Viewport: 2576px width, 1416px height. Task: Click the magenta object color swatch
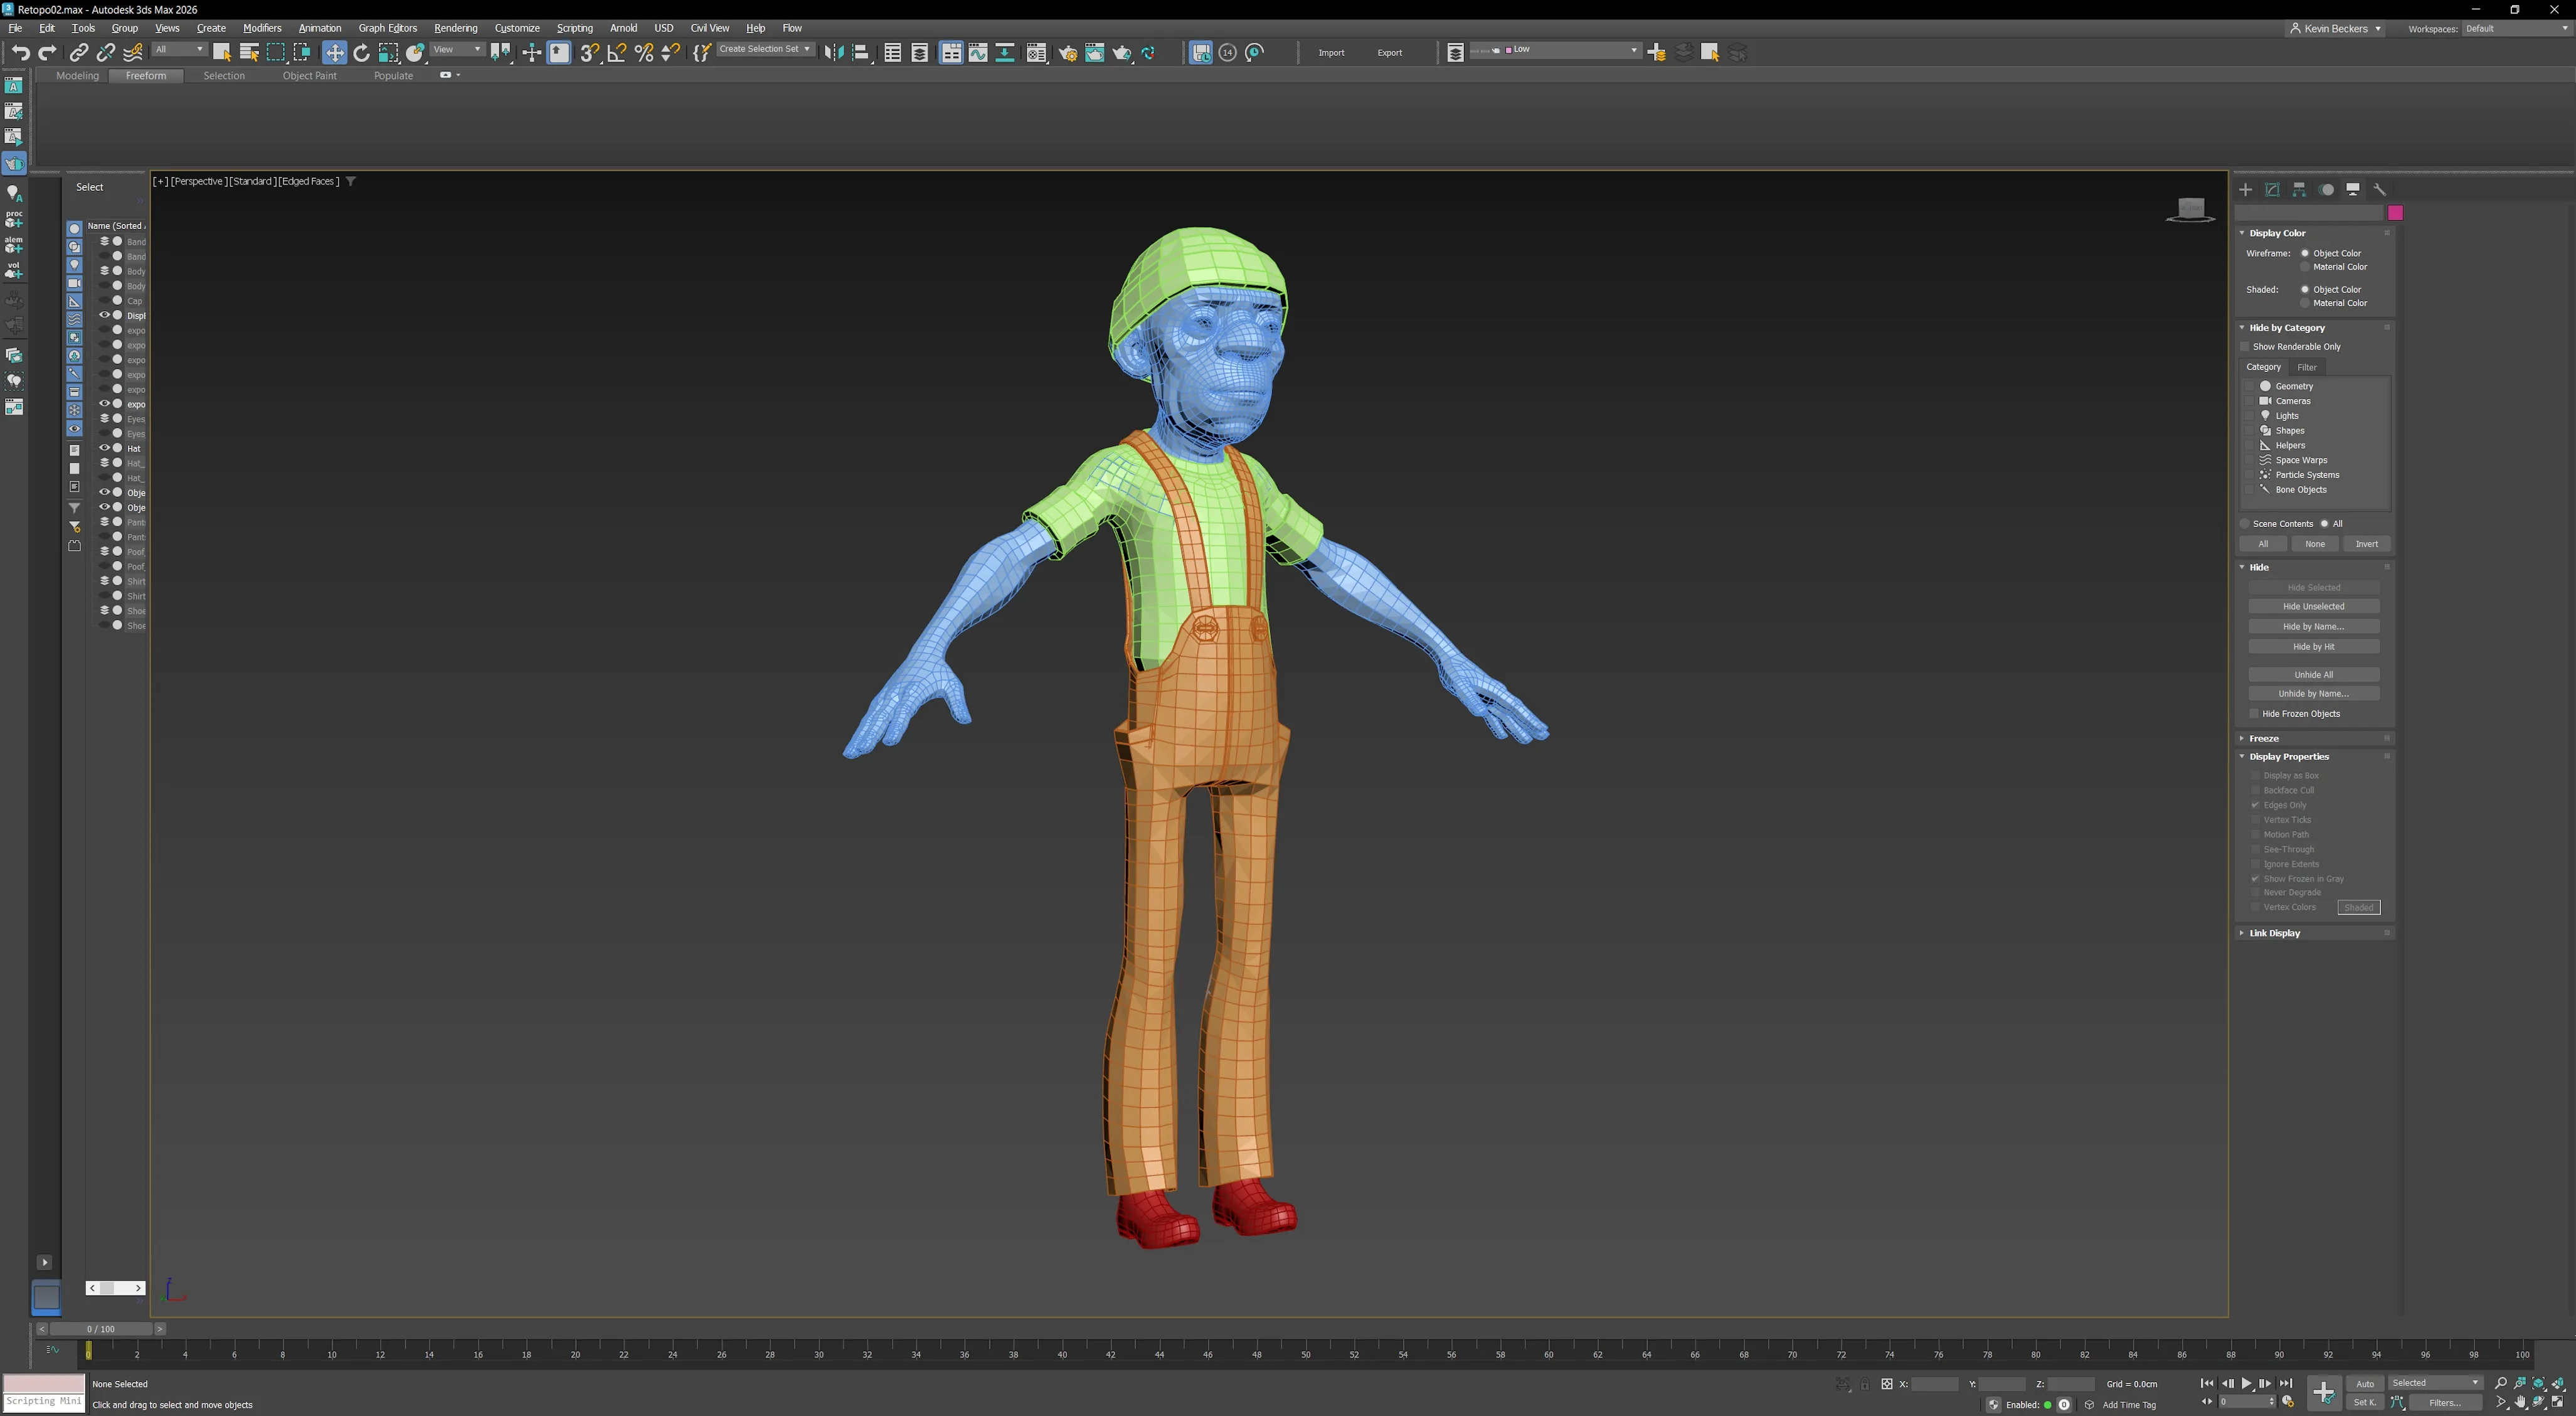point(2395,213)
